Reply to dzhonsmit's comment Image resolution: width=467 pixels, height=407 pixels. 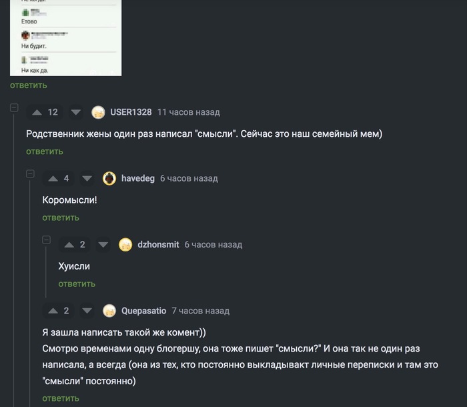[77, 284]
